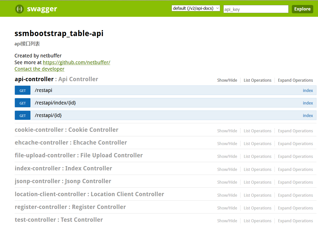The image size is (318, 226).
Task: Click Expand Operations for location-client-controller
Action: pyautogui.click(x=295, y=195)
